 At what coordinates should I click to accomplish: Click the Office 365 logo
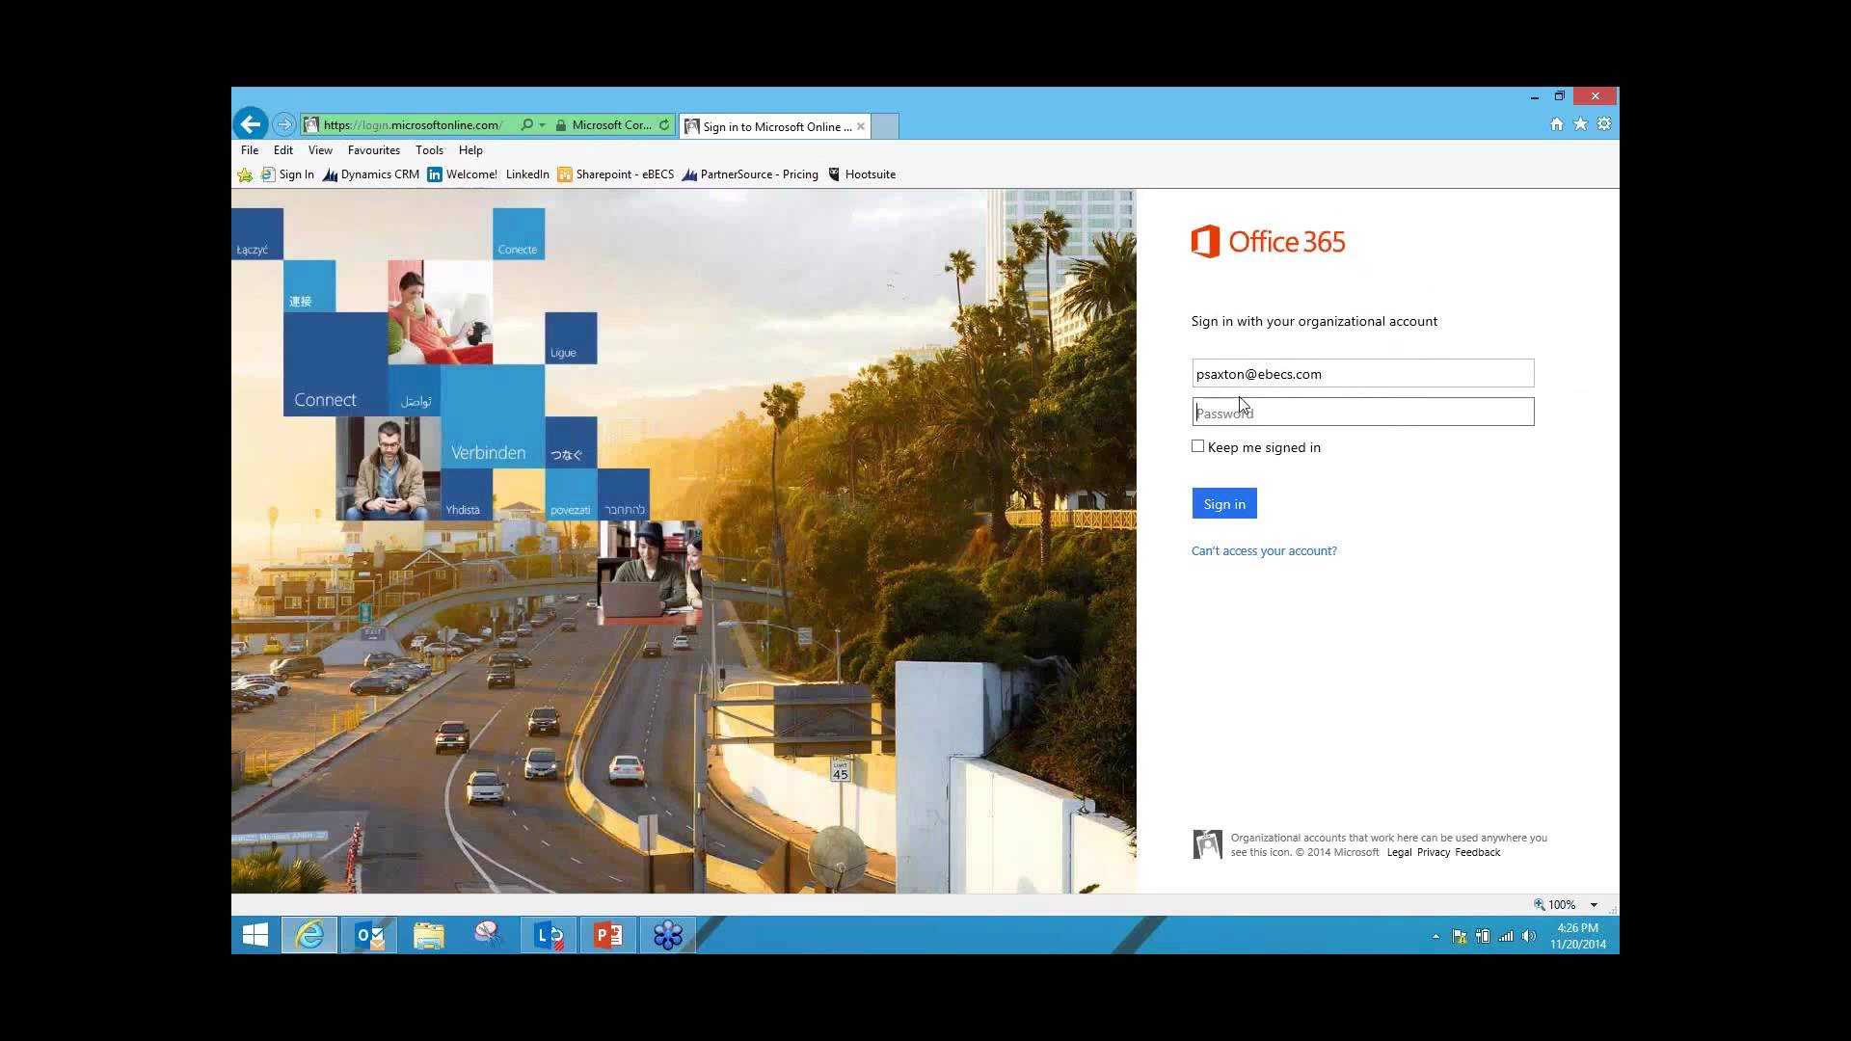1268,241
